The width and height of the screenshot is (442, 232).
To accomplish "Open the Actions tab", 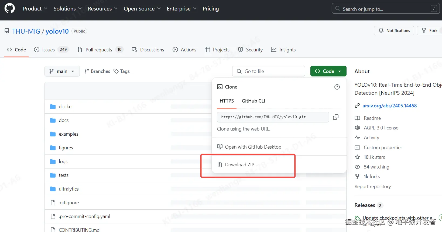I will pyautogui.click(x=184, y=50).
